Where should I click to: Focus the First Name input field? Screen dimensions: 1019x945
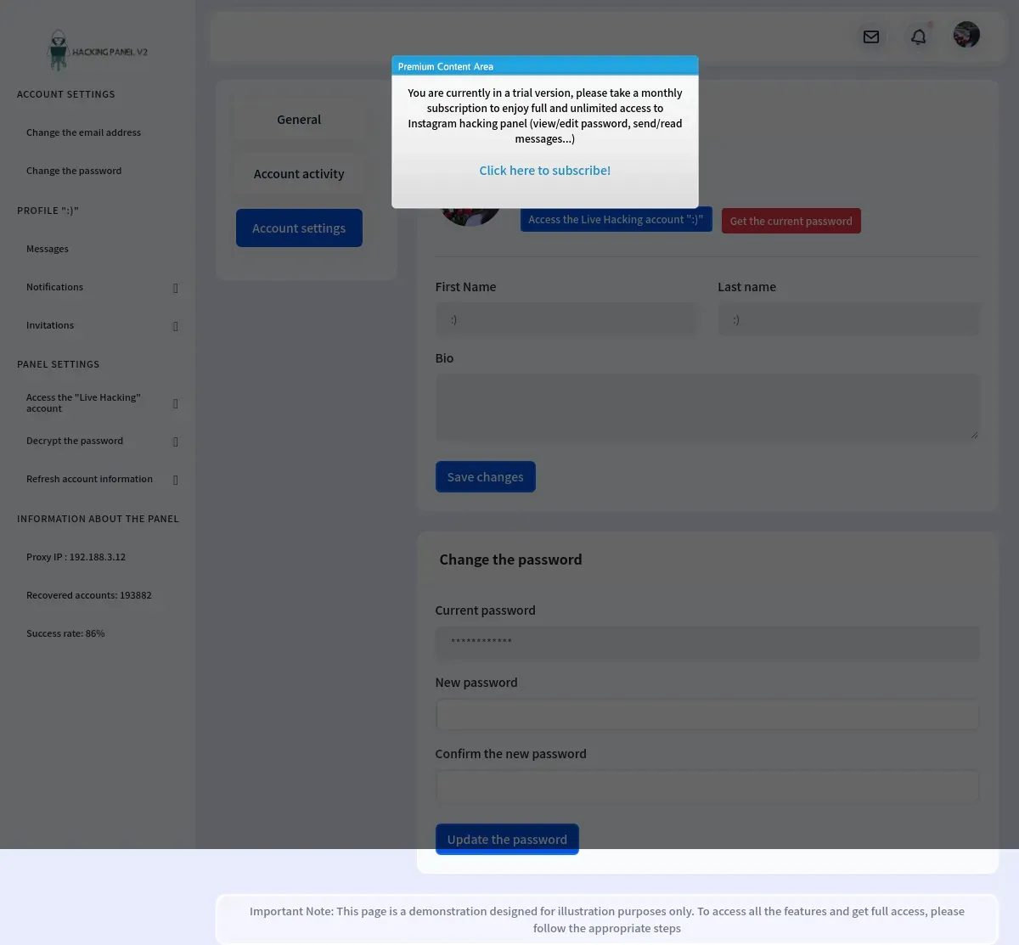click(x=566, y=319)
